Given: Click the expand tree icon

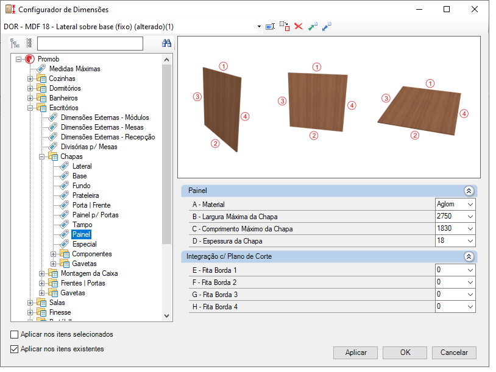Looking at the screenshot, I should coord(15,43).
